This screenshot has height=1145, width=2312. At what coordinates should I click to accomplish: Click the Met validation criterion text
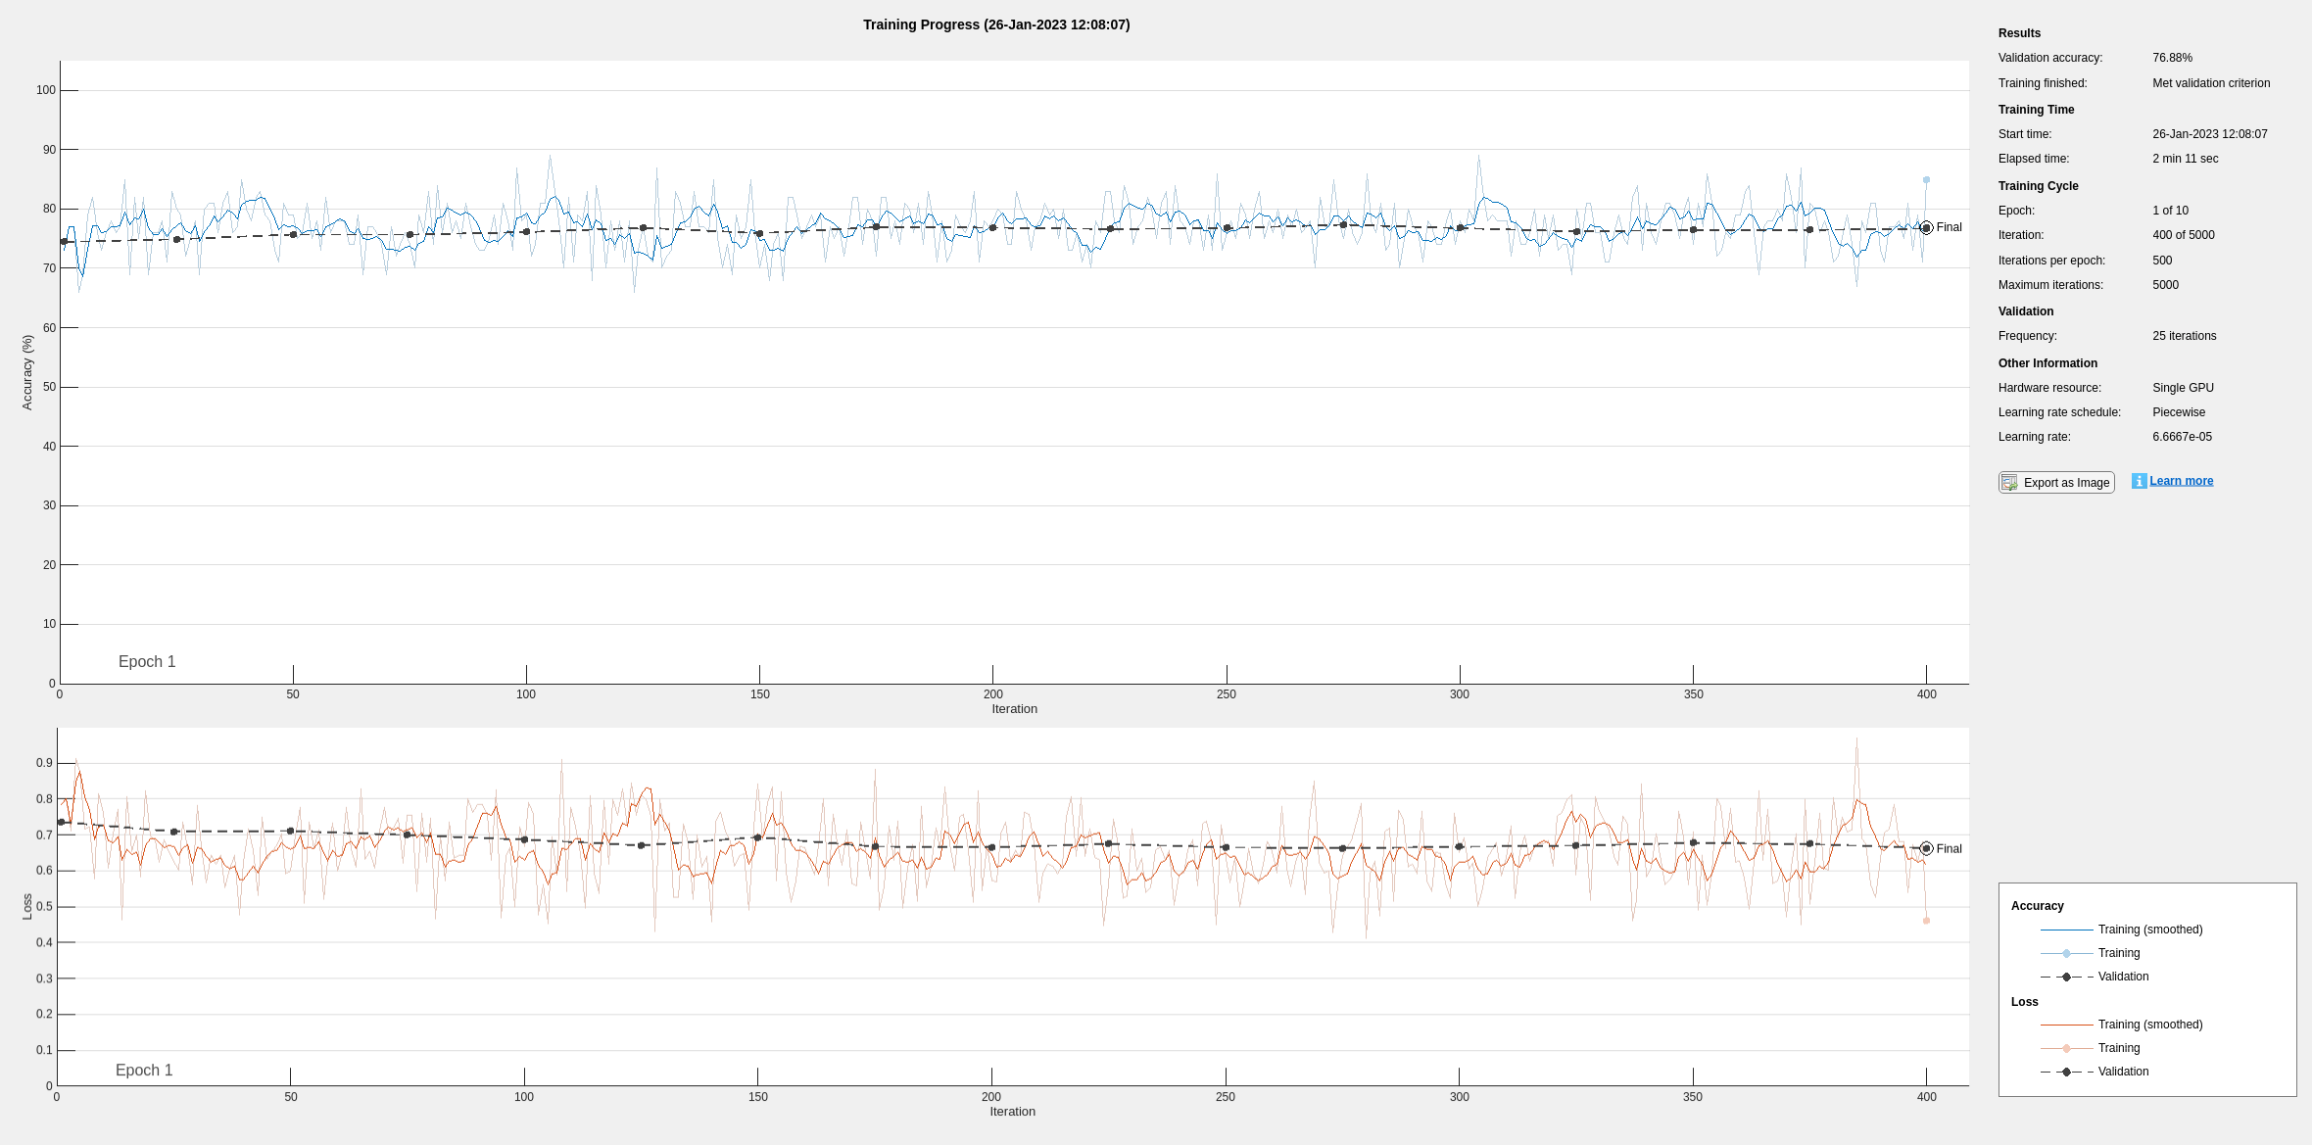click(x=2210, y=83)
